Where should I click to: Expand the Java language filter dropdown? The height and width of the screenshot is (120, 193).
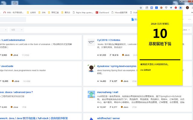pos(187,30)
